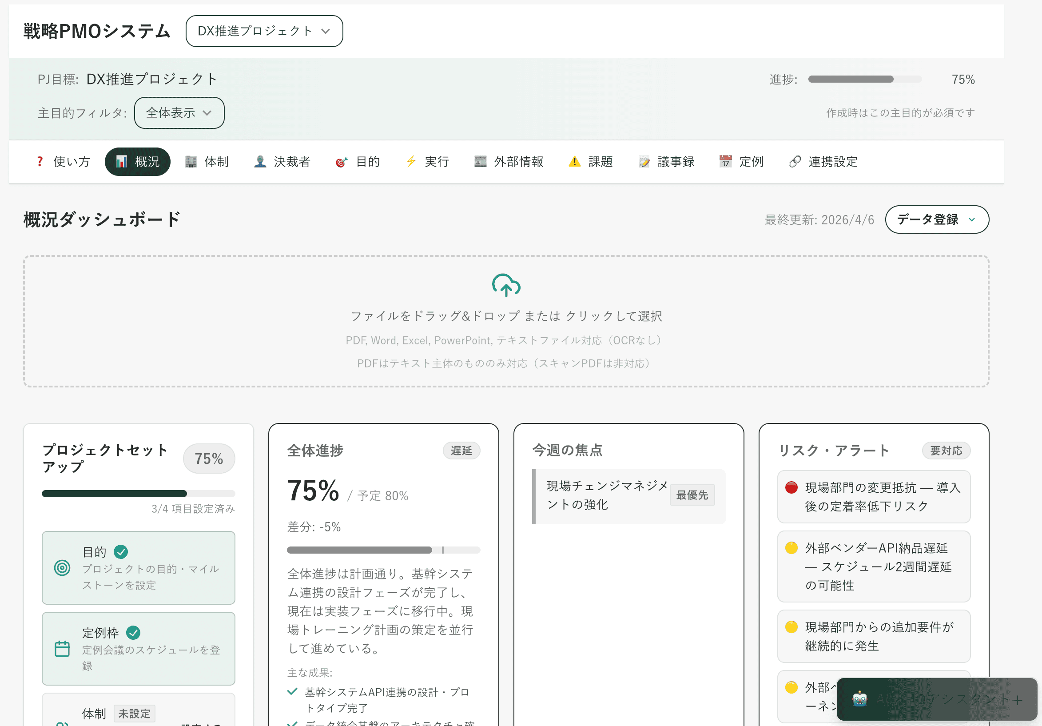Viewport: 1042px width, 726px height.
Task: Open the DX推進プロジェクト project selector
Action: click(x=264, y=31)
